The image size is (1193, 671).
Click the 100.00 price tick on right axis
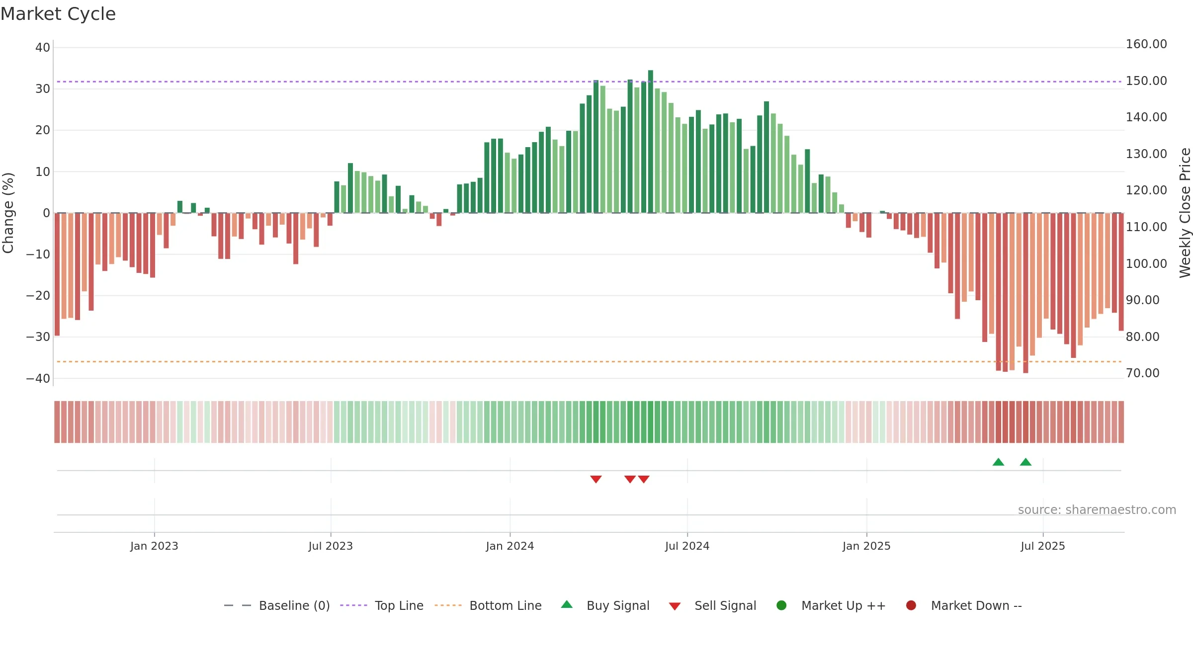coord(1146,264)
